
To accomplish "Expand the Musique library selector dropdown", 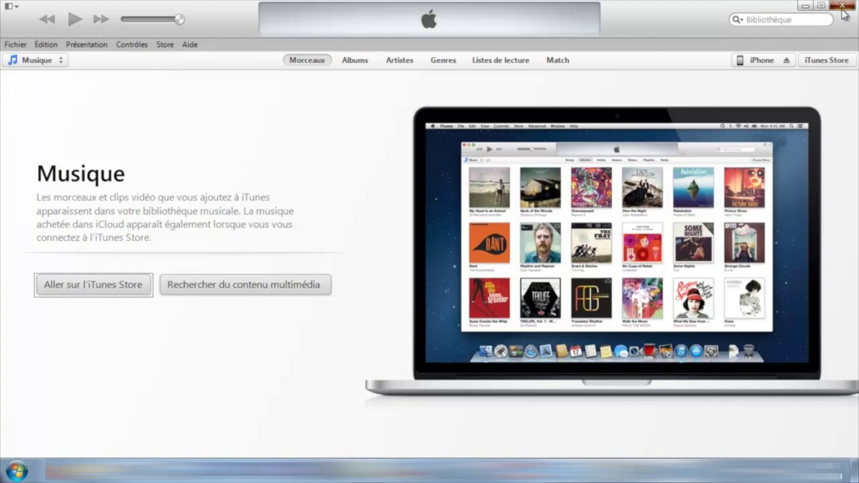I will [36, 60].
